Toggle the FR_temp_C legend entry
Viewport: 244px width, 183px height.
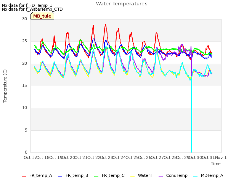pos(109,176)
